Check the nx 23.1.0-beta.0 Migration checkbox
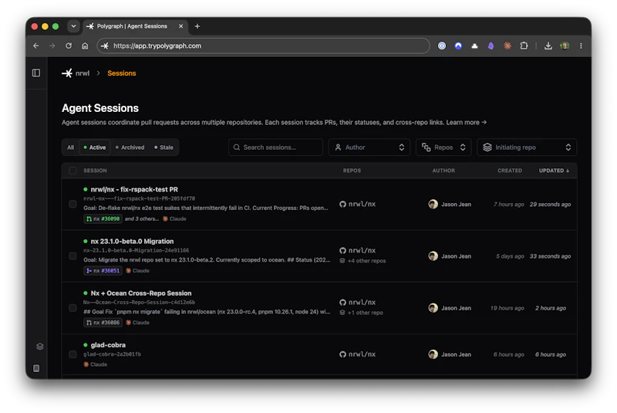The image size is (617, 413). coord(72,256)
